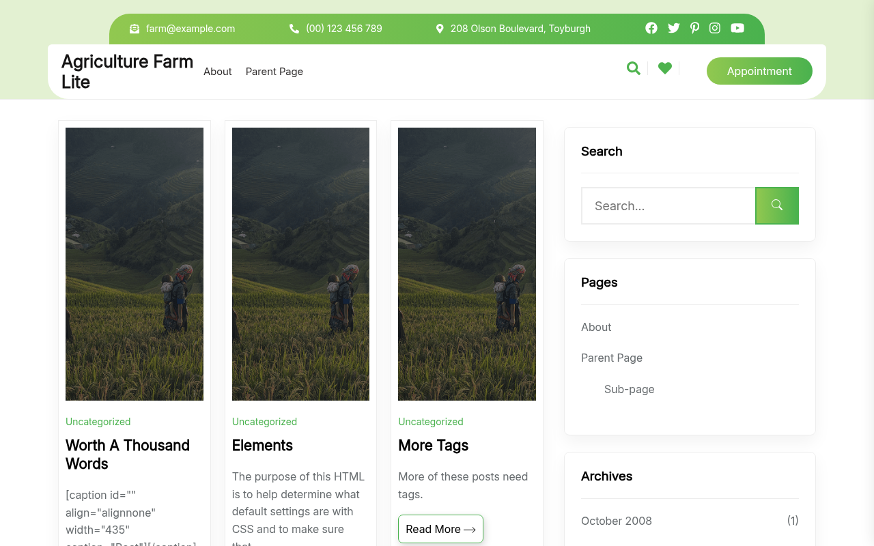Open About link in Pages widget
Image resolution: width=874 pixels, height=546 pixels.
(x=596, y=327)
